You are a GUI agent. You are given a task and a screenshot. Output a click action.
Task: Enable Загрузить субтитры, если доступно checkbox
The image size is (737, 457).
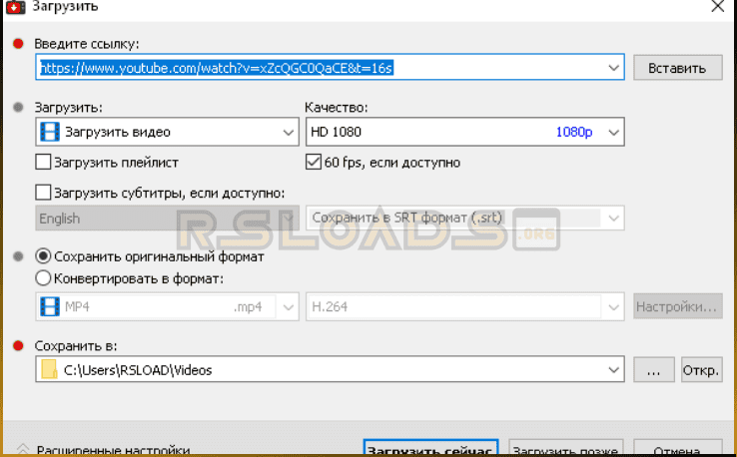pyautogui.click(x=43, y=193)
